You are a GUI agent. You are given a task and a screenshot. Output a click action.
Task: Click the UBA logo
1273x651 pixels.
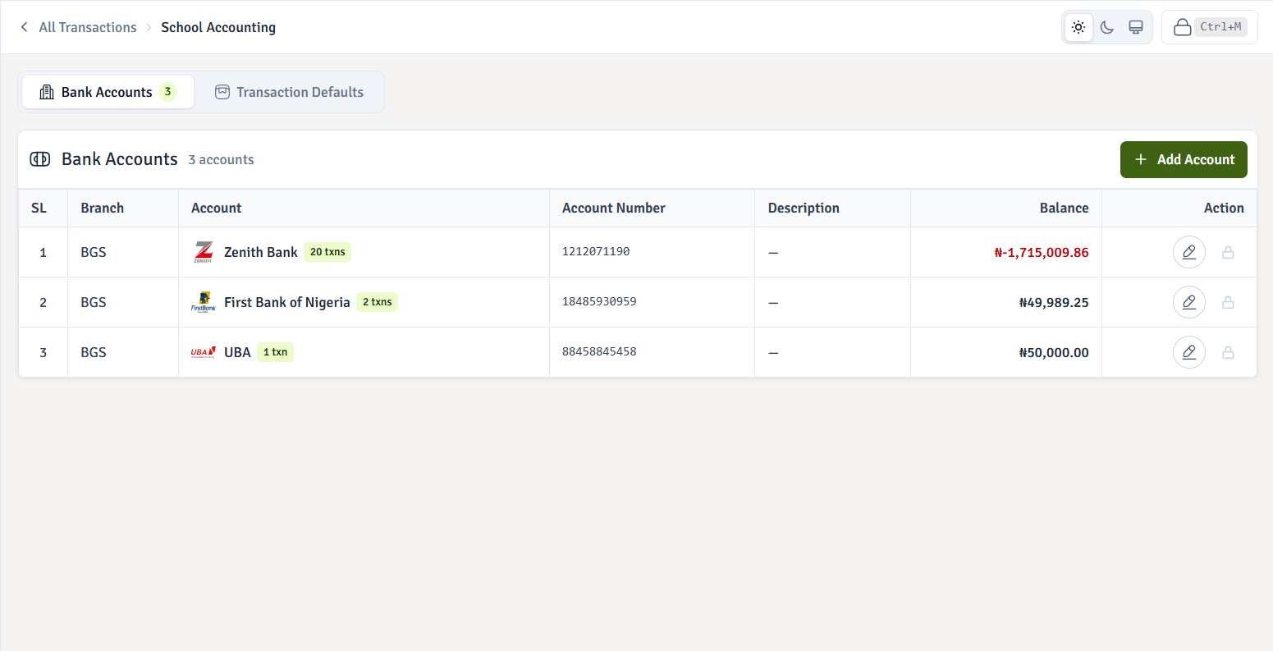click(204, 352)
